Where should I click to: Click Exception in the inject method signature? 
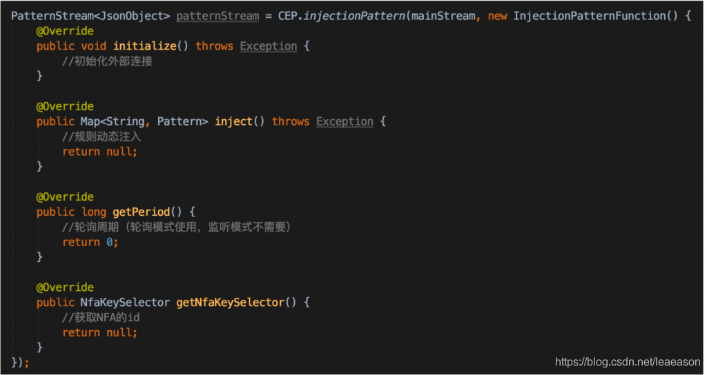click(345, 121)
